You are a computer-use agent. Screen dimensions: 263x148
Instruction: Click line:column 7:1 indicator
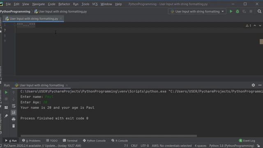(126, 146)
